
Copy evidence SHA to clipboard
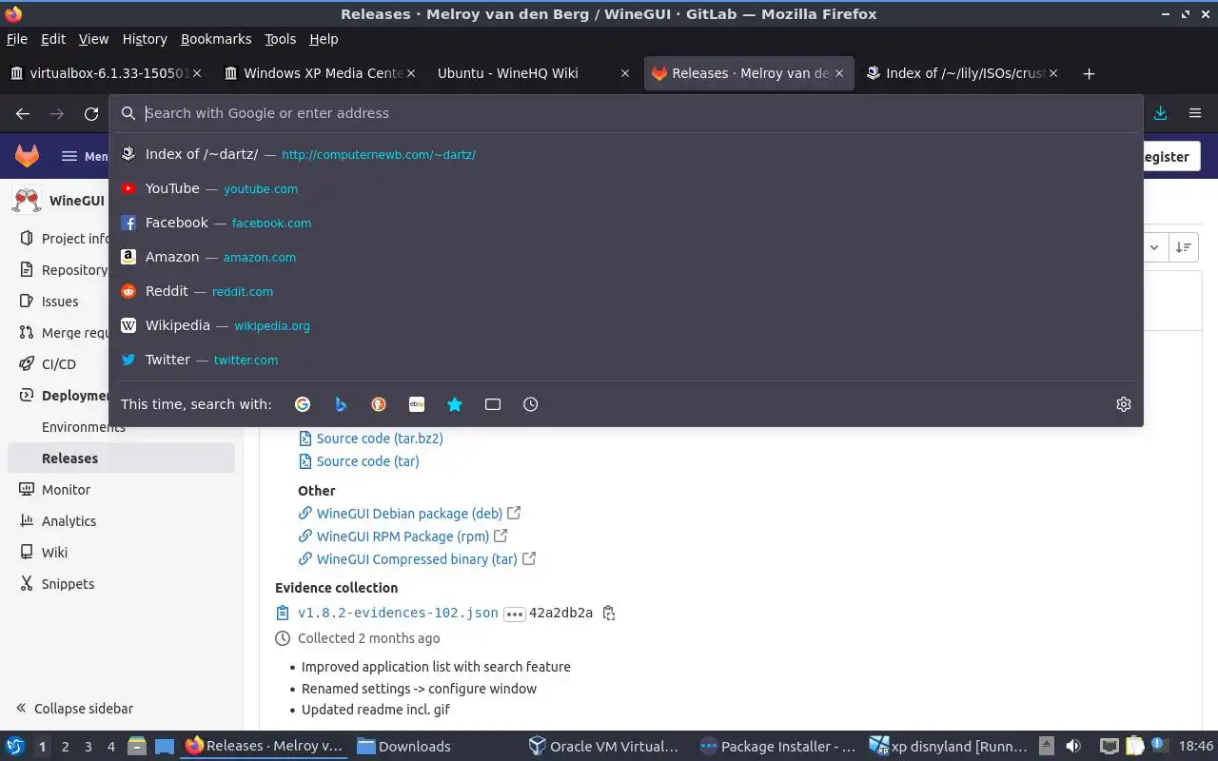tap(609, 614)
